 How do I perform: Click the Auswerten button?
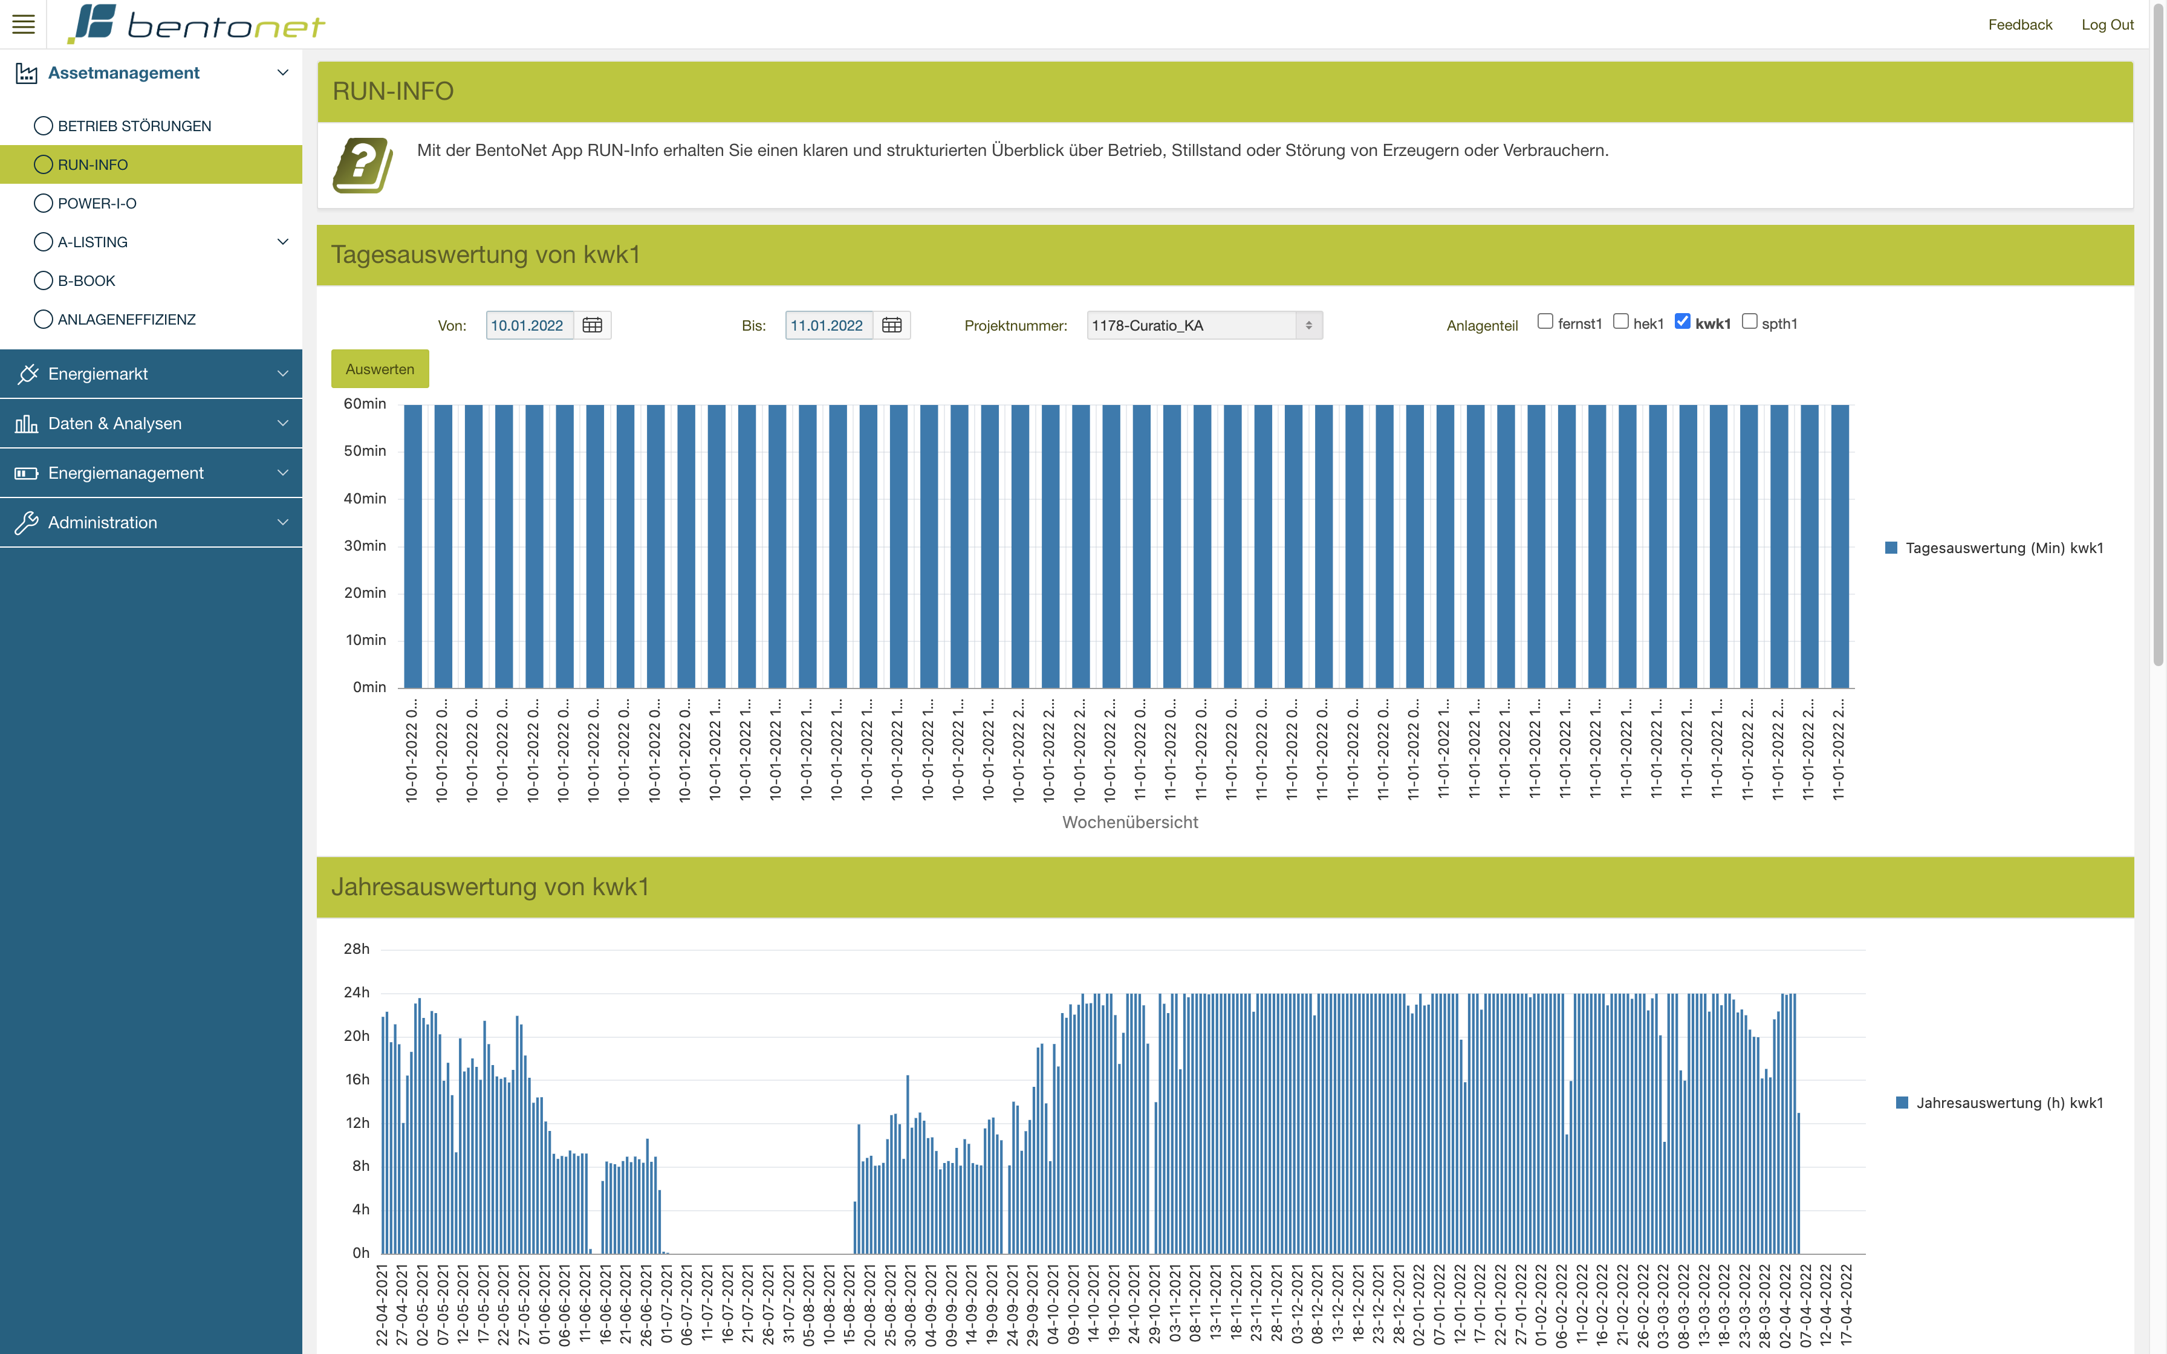(380, 369)
